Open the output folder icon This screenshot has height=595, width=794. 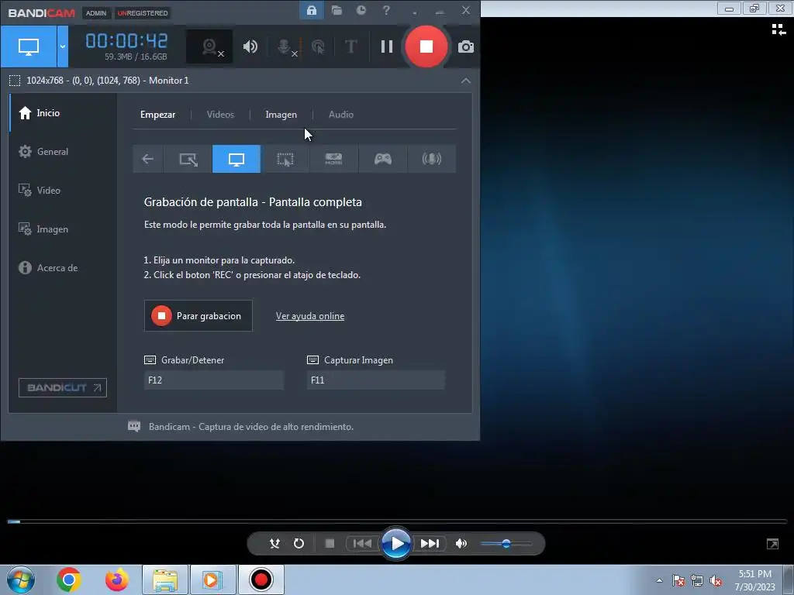coord(337,10)
